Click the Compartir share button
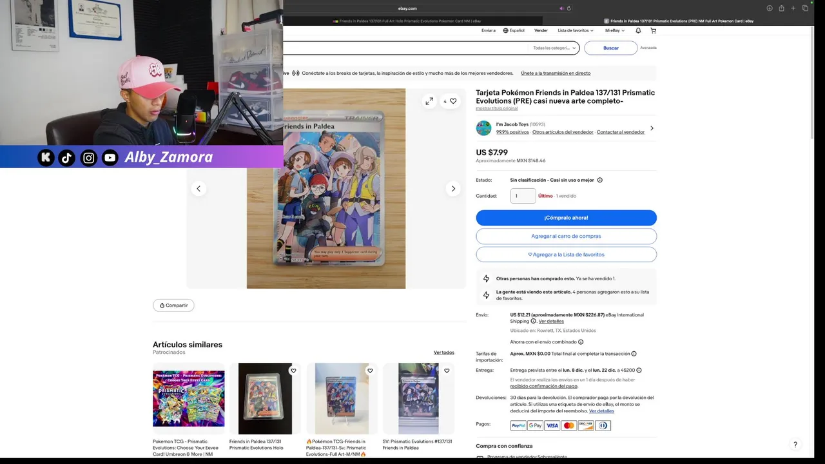Viewport: 825px width, 464px height. pos(173,305)
